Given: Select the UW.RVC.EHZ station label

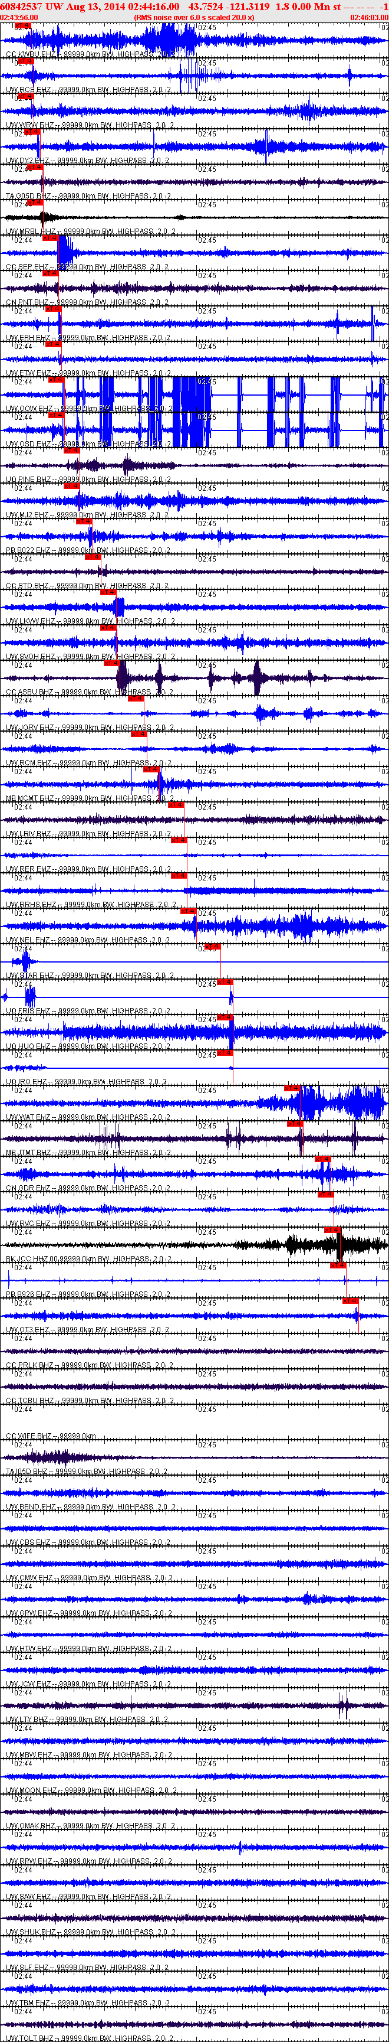Looking at the screenshot, I should coord(88,1224).
